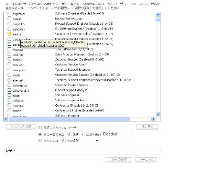This screenshot has width=220, height=169.
Task: Check the abaujeka checkbox
Action: 9,70
